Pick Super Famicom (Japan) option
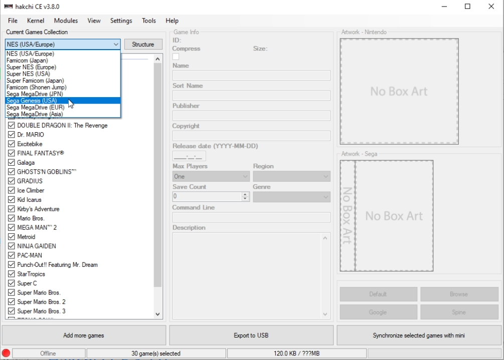 (x=63, y=81)
